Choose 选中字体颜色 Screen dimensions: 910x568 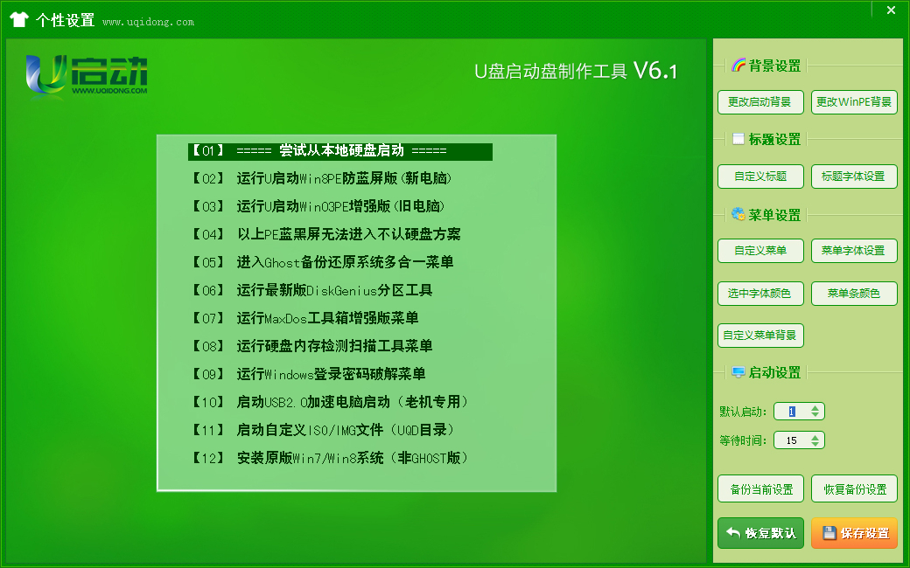[x=760, y=294]
